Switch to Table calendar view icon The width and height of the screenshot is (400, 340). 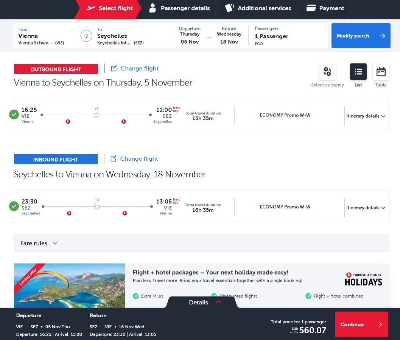point(381,72)
